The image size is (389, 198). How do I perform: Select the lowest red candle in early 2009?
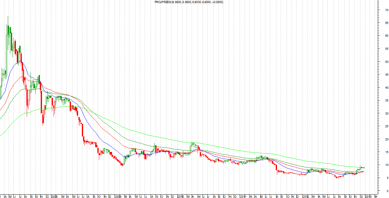122,164
